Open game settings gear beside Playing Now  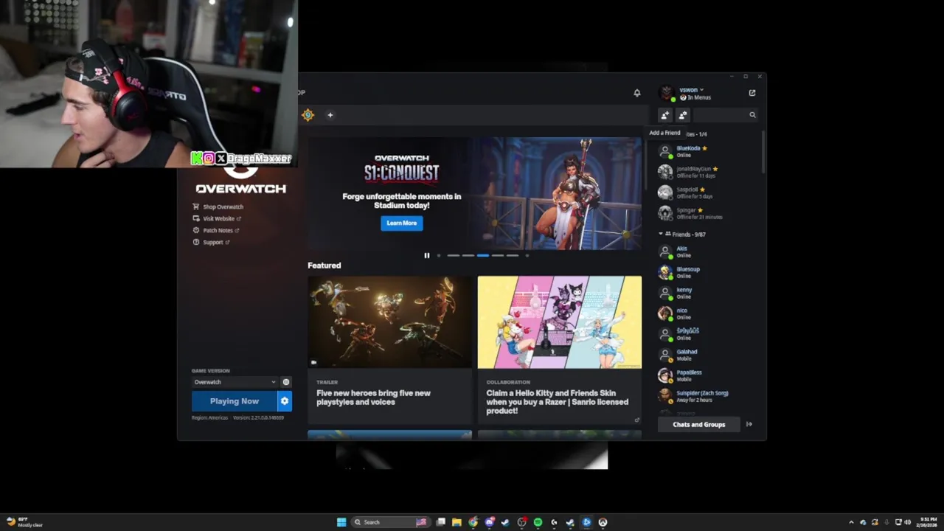coord(285,401)
